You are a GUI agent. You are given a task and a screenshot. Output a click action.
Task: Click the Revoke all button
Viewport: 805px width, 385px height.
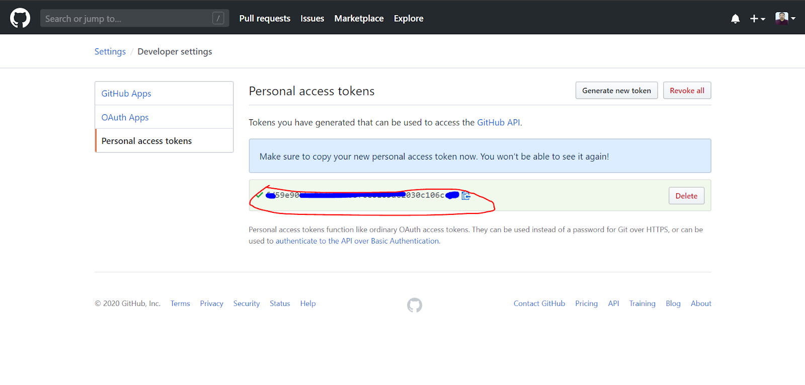pyautogui.click(x=687, y=91)
